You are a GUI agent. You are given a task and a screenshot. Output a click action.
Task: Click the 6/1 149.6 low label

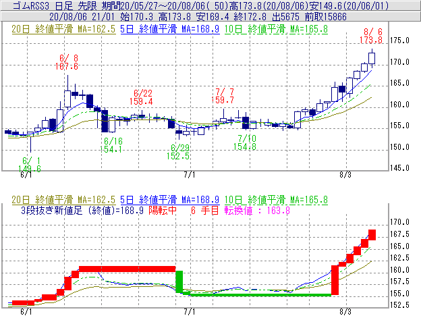point(30,165)
